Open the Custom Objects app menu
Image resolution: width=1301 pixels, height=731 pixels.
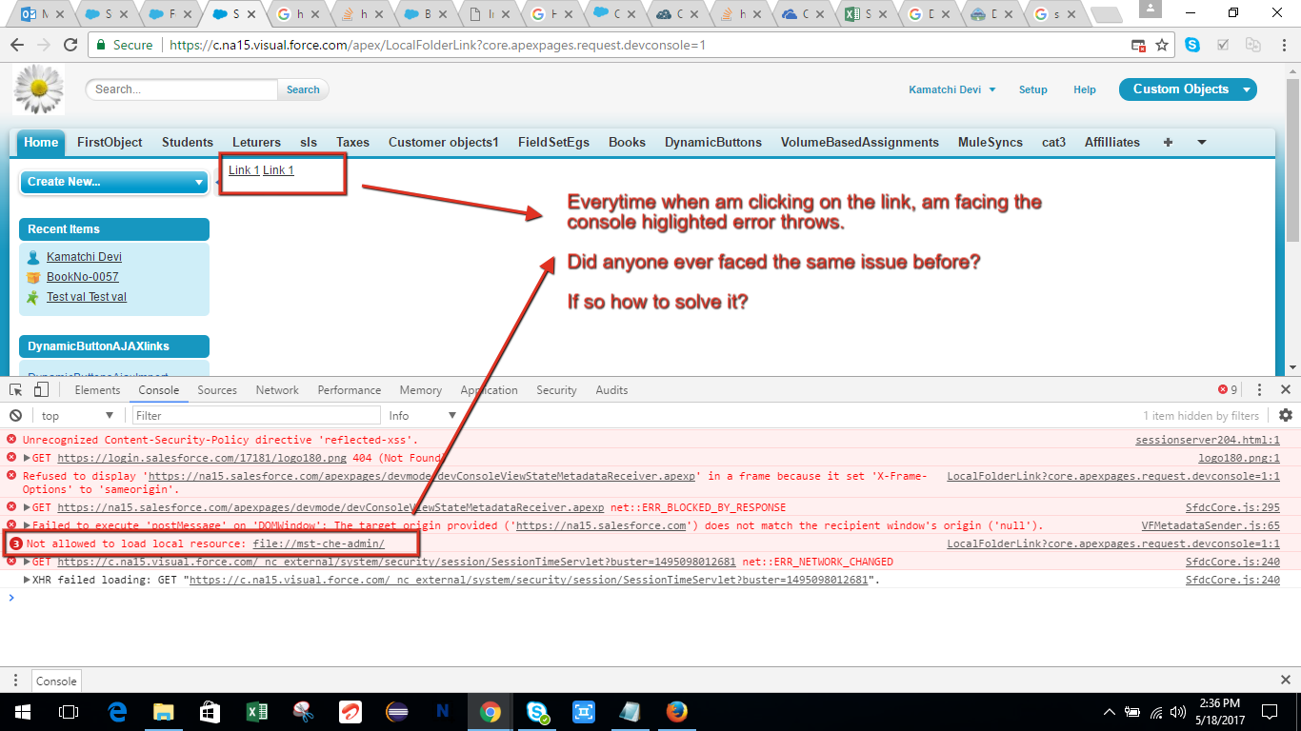(x=1188, y=89)
